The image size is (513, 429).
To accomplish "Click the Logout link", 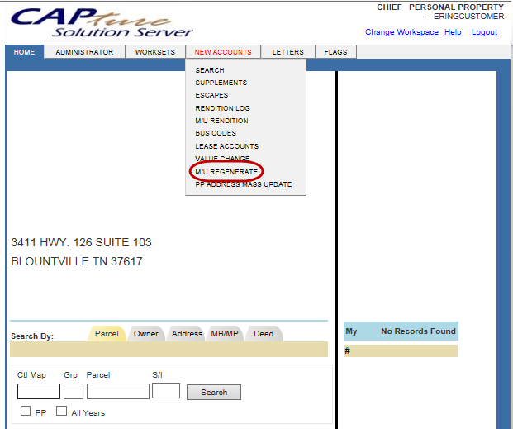I will point(484,32).
